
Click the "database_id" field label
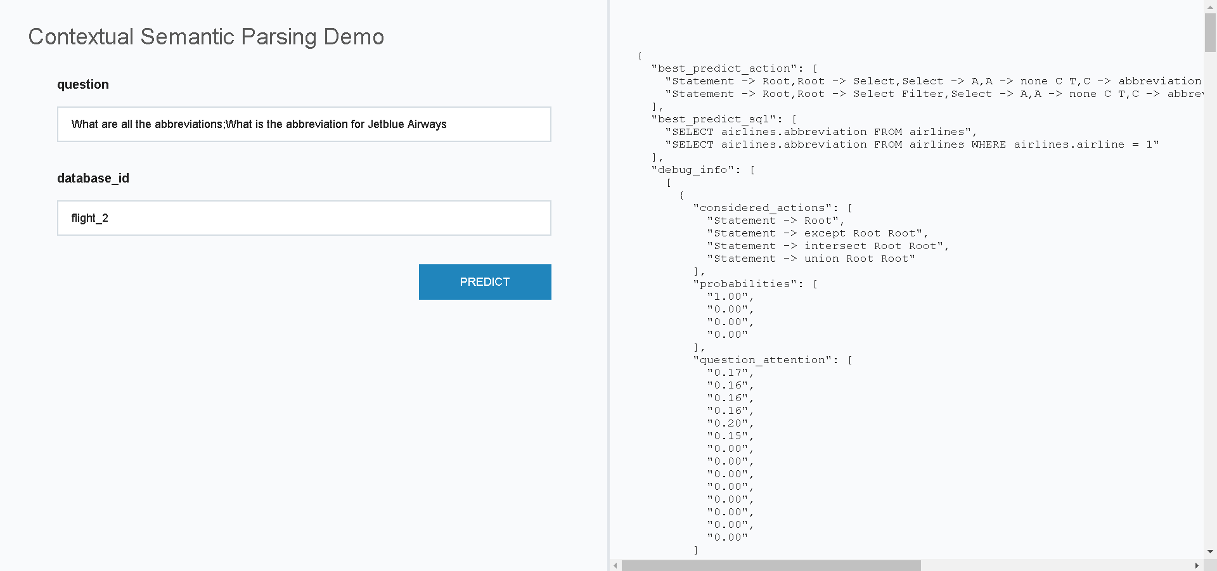(x=93, y=178)
